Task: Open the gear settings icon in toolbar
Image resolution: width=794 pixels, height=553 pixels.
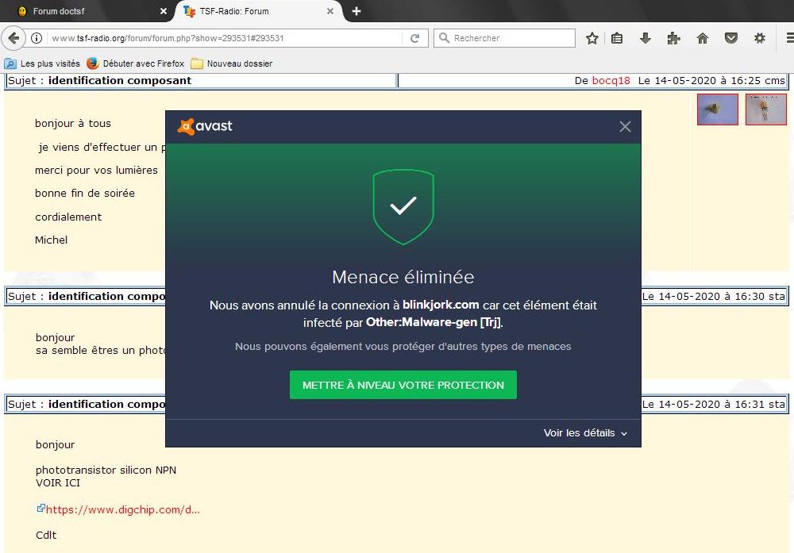Action: [760, 38]
